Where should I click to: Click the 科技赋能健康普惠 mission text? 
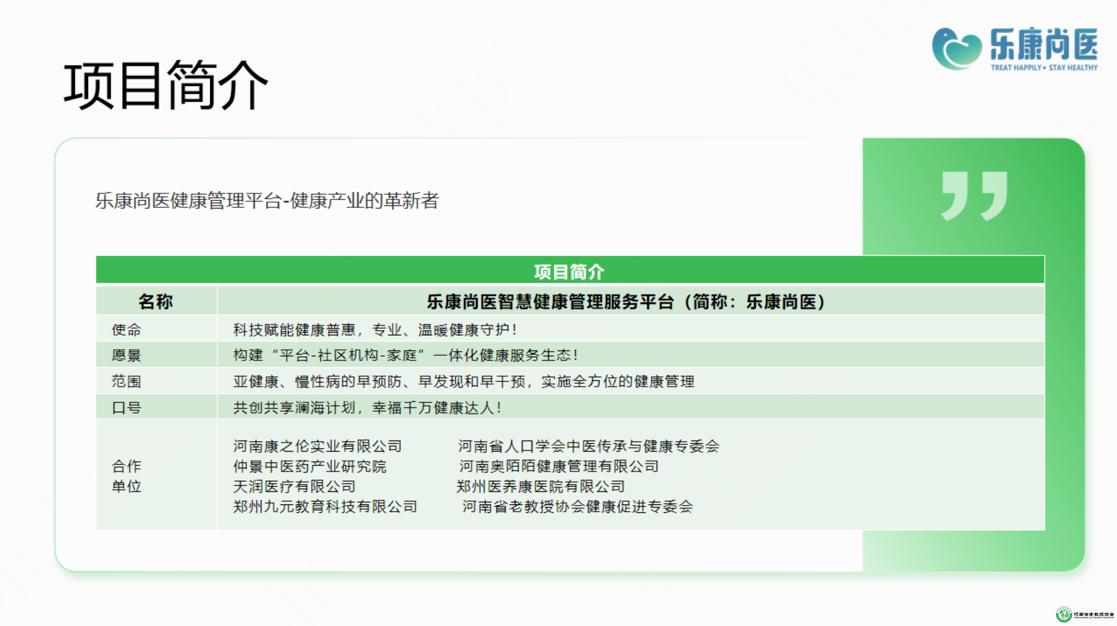click(x=375, y=330)
